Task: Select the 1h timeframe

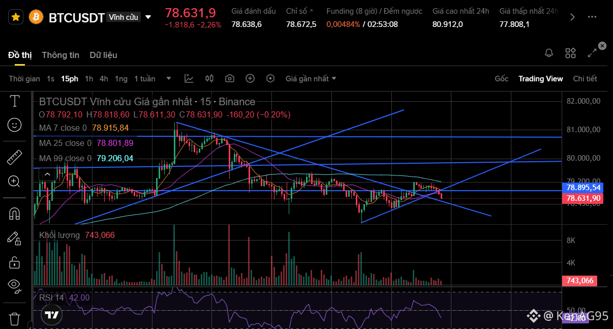Action: [x=89, y=79]
